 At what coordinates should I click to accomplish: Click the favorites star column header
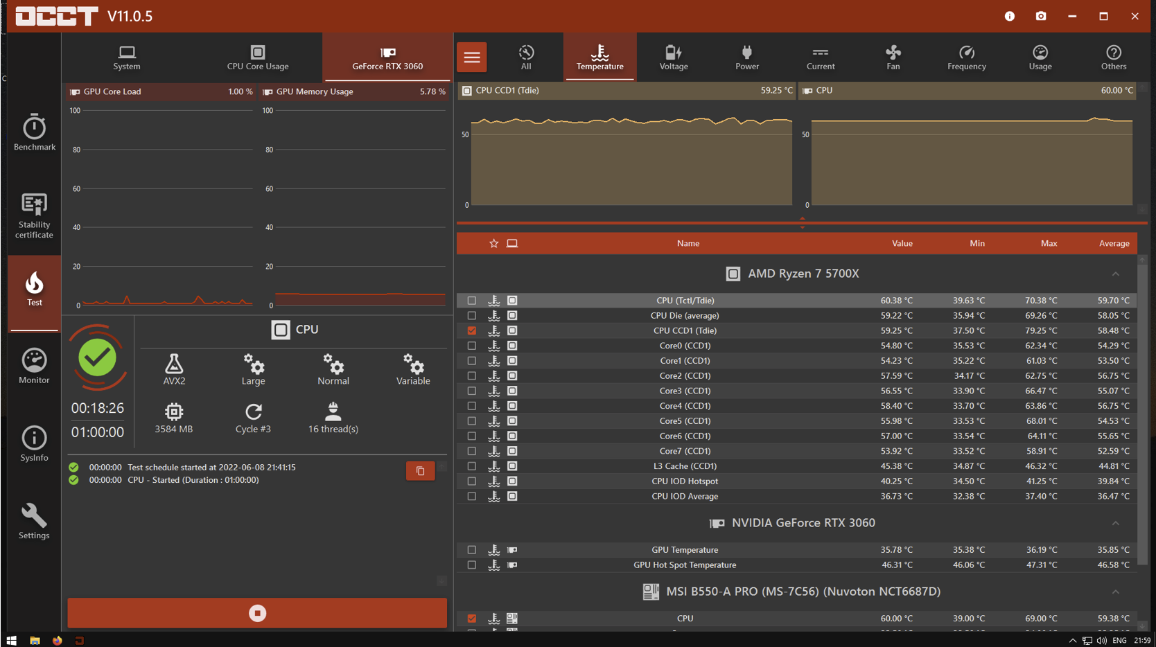[x=493, y=243]
